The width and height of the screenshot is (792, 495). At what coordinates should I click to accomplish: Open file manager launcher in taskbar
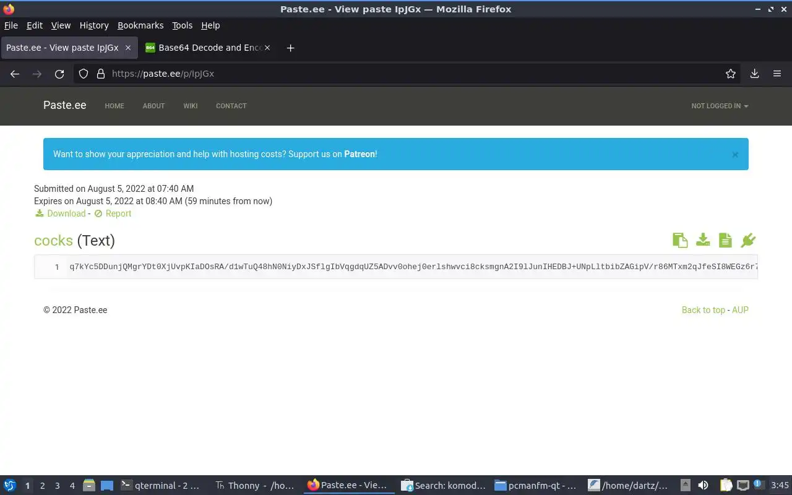(x=89, y=486)
